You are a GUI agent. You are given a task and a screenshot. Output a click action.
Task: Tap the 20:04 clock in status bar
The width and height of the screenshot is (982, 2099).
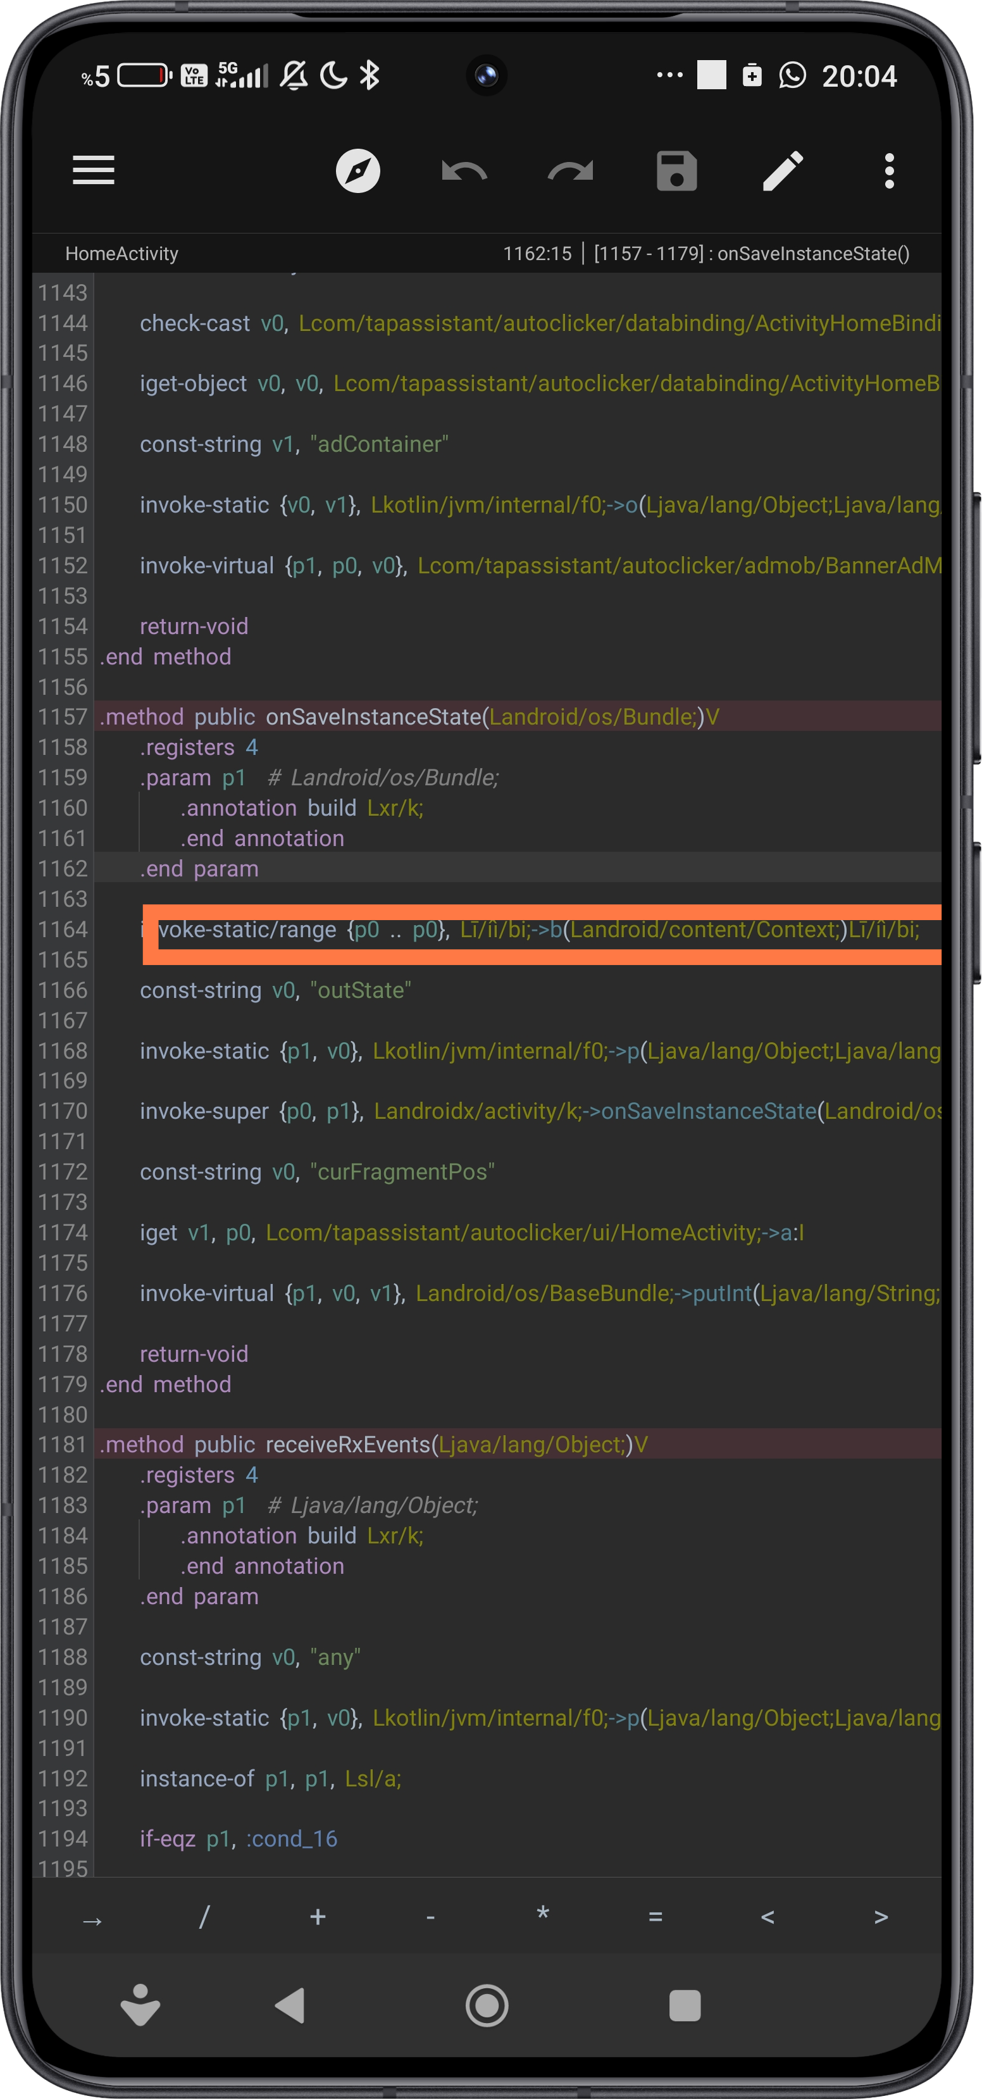(859, 77)
